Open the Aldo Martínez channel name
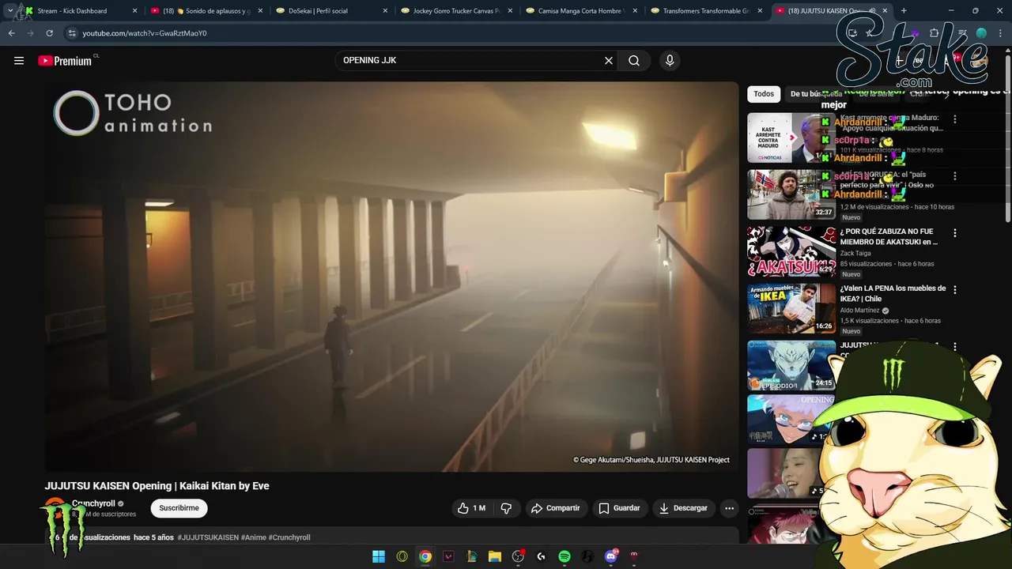Viewport: 1012px width, 569px height. (x=860, y=310)
